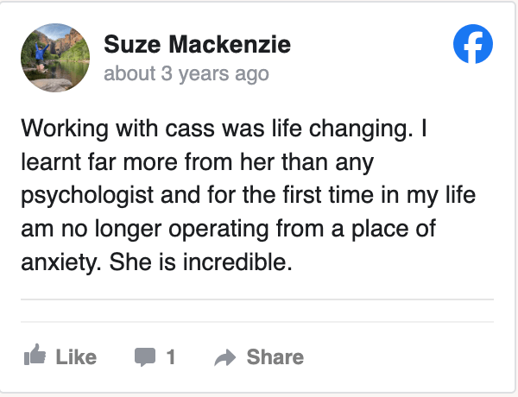The height and width of the screenshot is (397, 518).
Task: Click the thumbs-up Like icon
Action: (35, 355)
